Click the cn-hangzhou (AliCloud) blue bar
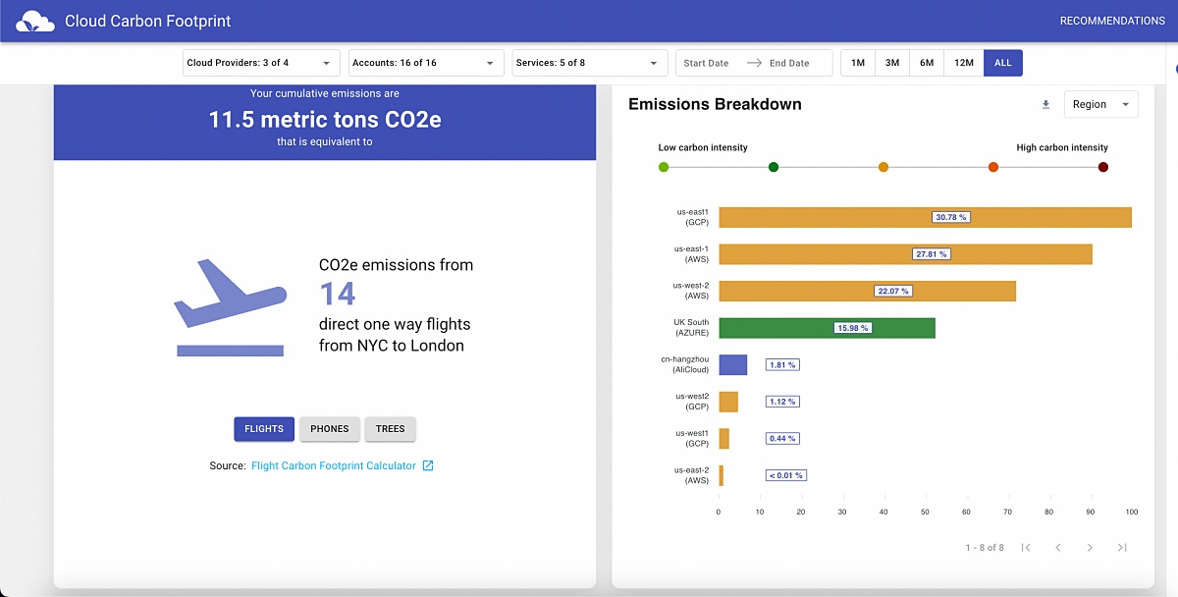The image size is (1178, 597). point(732,365)
